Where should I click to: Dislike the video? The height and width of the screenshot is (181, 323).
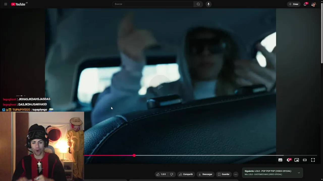[x=172, y=174]
